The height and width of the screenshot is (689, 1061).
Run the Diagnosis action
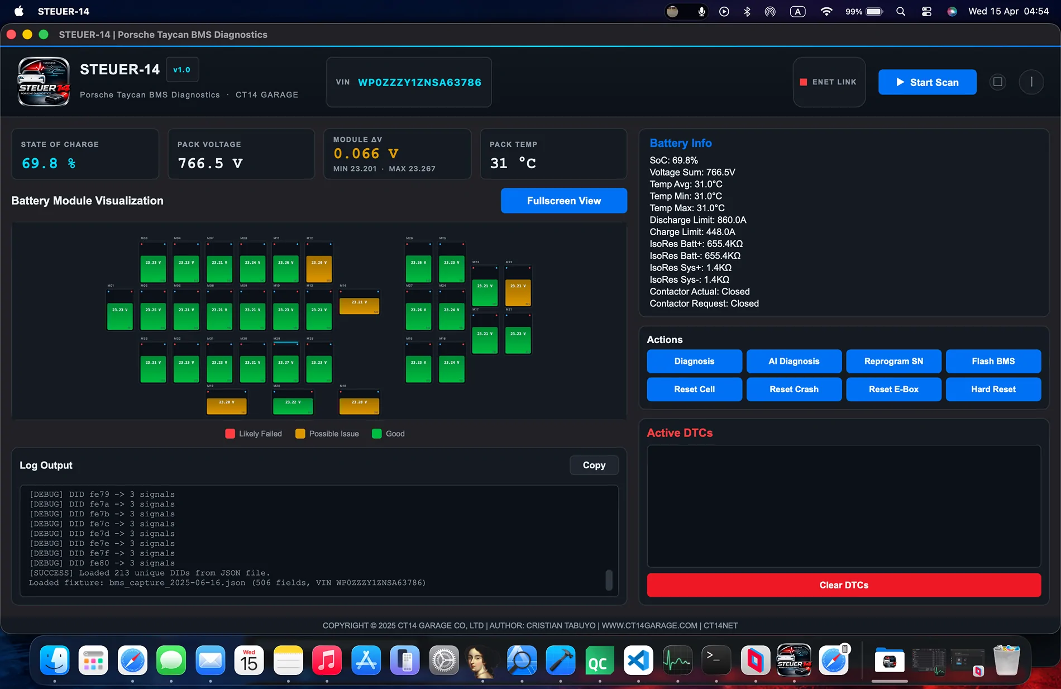coord(694,361)
